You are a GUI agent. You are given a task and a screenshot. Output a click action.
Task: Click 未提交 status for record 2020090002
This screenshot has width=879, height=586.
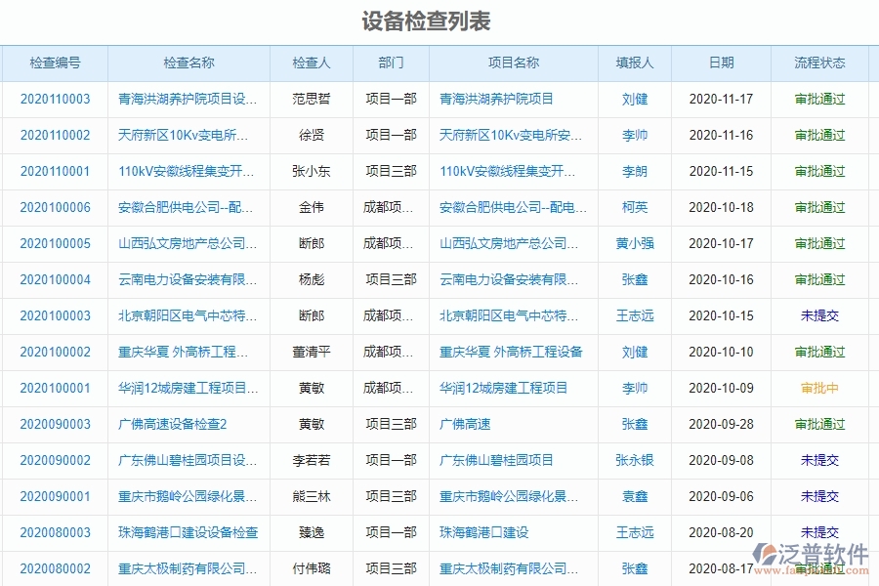[821, 460]
